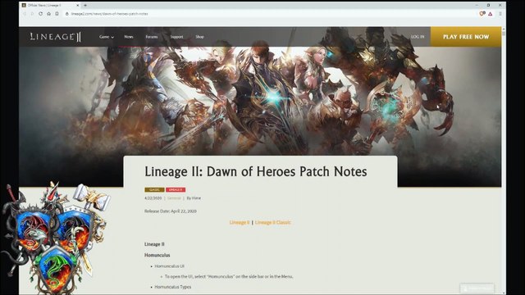Click the address bar URL
Image resolution: width=525 pixels, height=295 pixels.
tap(109, 14)
